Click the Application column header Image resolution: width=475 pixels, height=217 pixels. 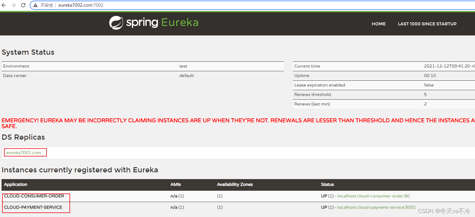16,185
